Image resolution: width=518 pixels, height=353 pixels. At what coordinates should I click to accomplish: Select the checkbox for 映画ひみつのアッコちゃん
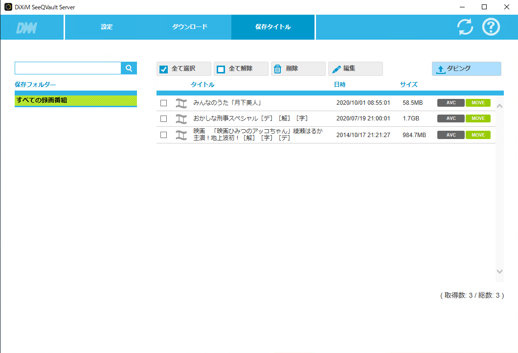tap(164, 135)
